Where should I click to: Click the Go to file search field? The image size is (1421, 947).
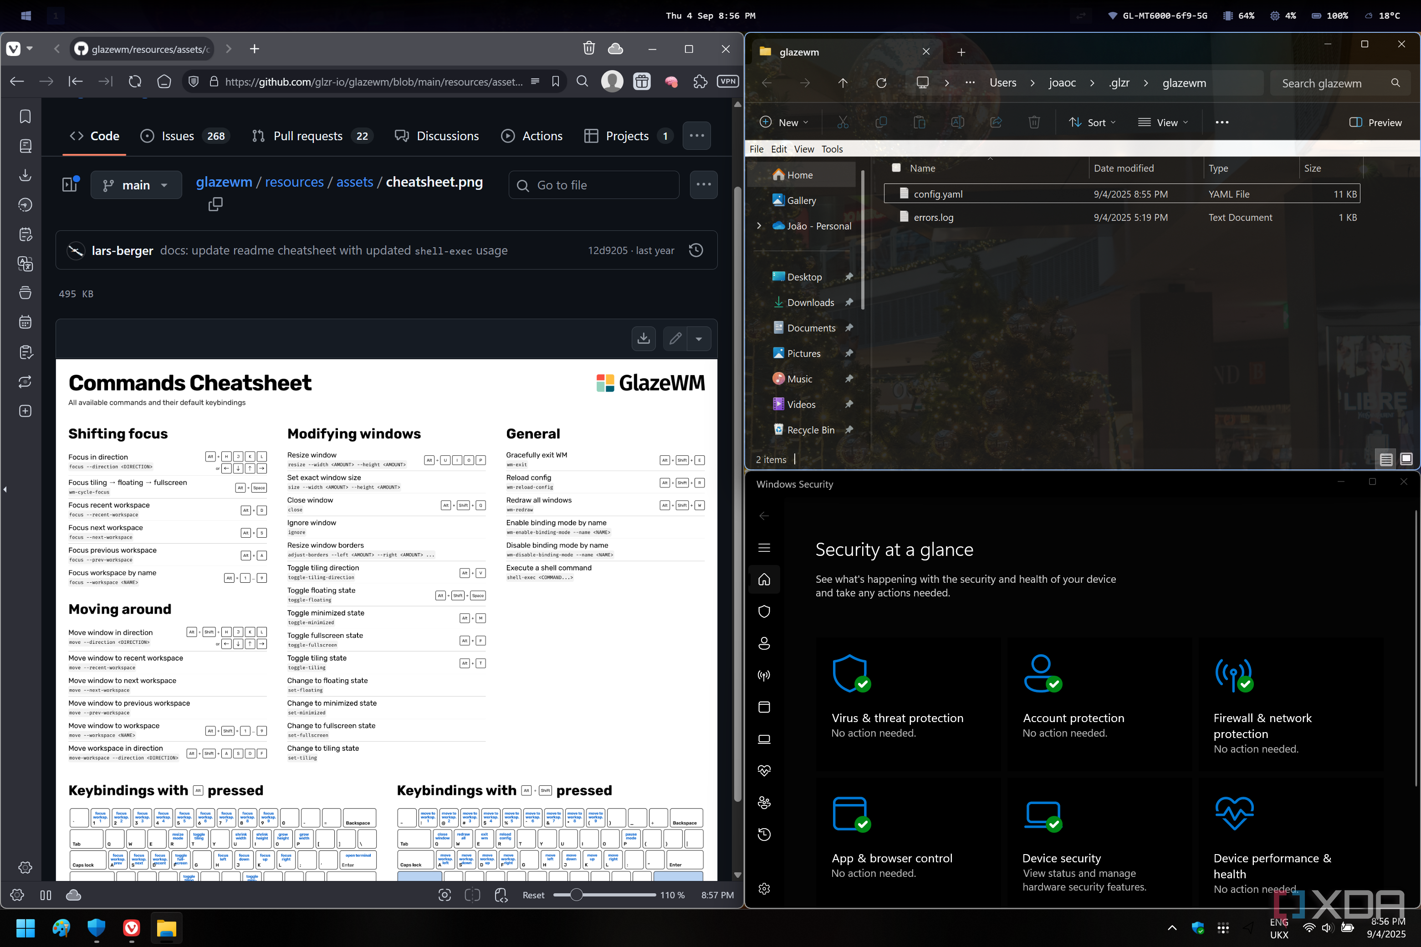[x=594, y=185]
